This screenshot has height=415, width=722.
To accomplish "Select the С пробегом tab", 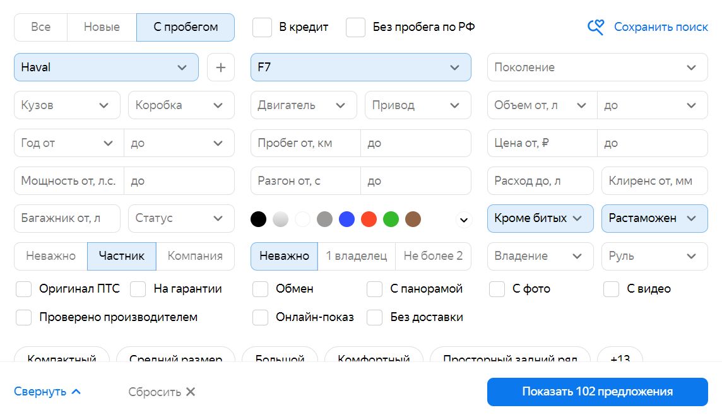I will point(186,27).
